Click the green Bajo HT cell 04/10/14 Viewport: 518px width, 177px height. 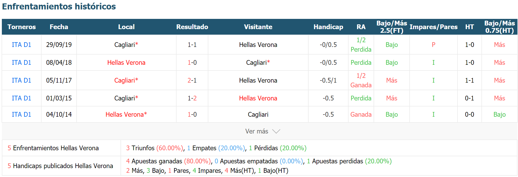tap(500, 115)
